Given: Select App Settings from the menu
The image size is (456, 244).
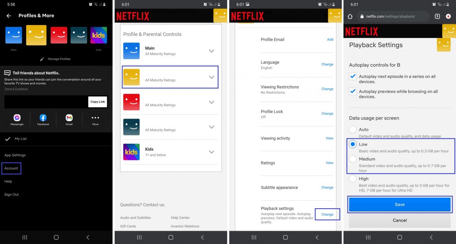Looking at the screenshot, I should click(x=15, y=155).
